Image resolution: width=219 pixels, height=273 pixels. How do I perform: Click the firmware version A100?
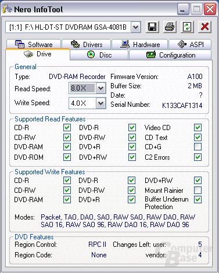pyautogui.click(x=195, y=77)
